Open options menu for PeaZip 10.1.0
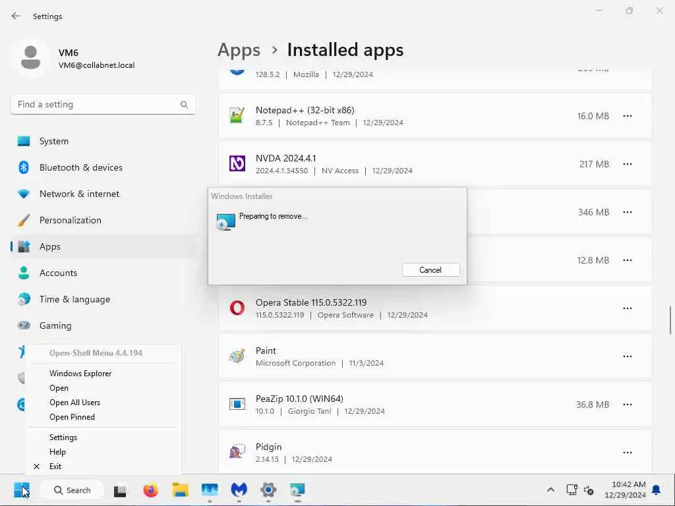Screen dimensions: 675x506 point(628,405)
